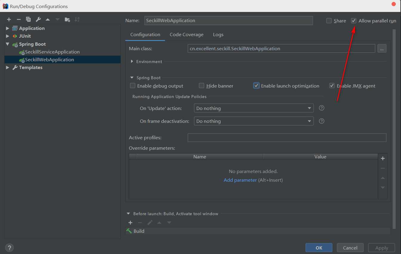This screenshot has width=401, height=254.
Task: Click the Active profiles input field
Action: coord(287,137)
